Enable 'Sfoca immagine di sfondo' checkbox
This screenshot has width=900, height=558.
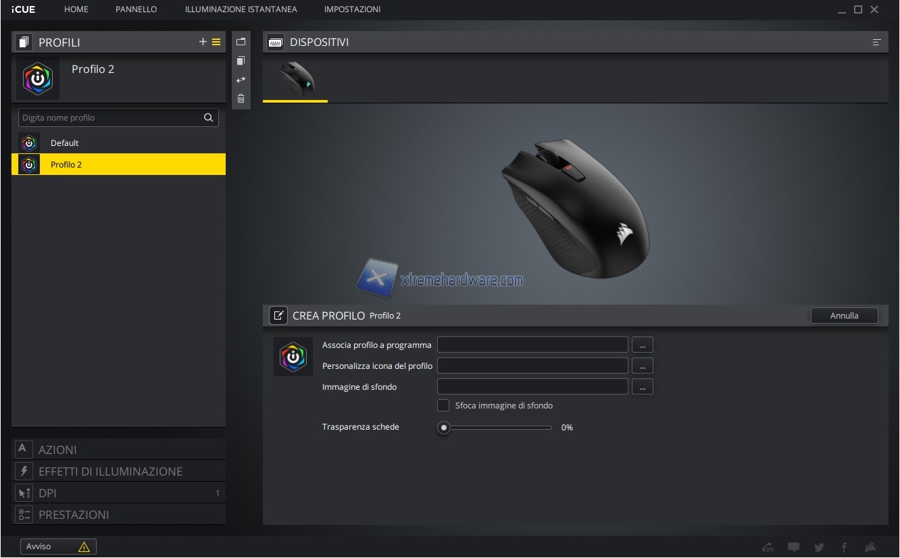coord(443,405)
